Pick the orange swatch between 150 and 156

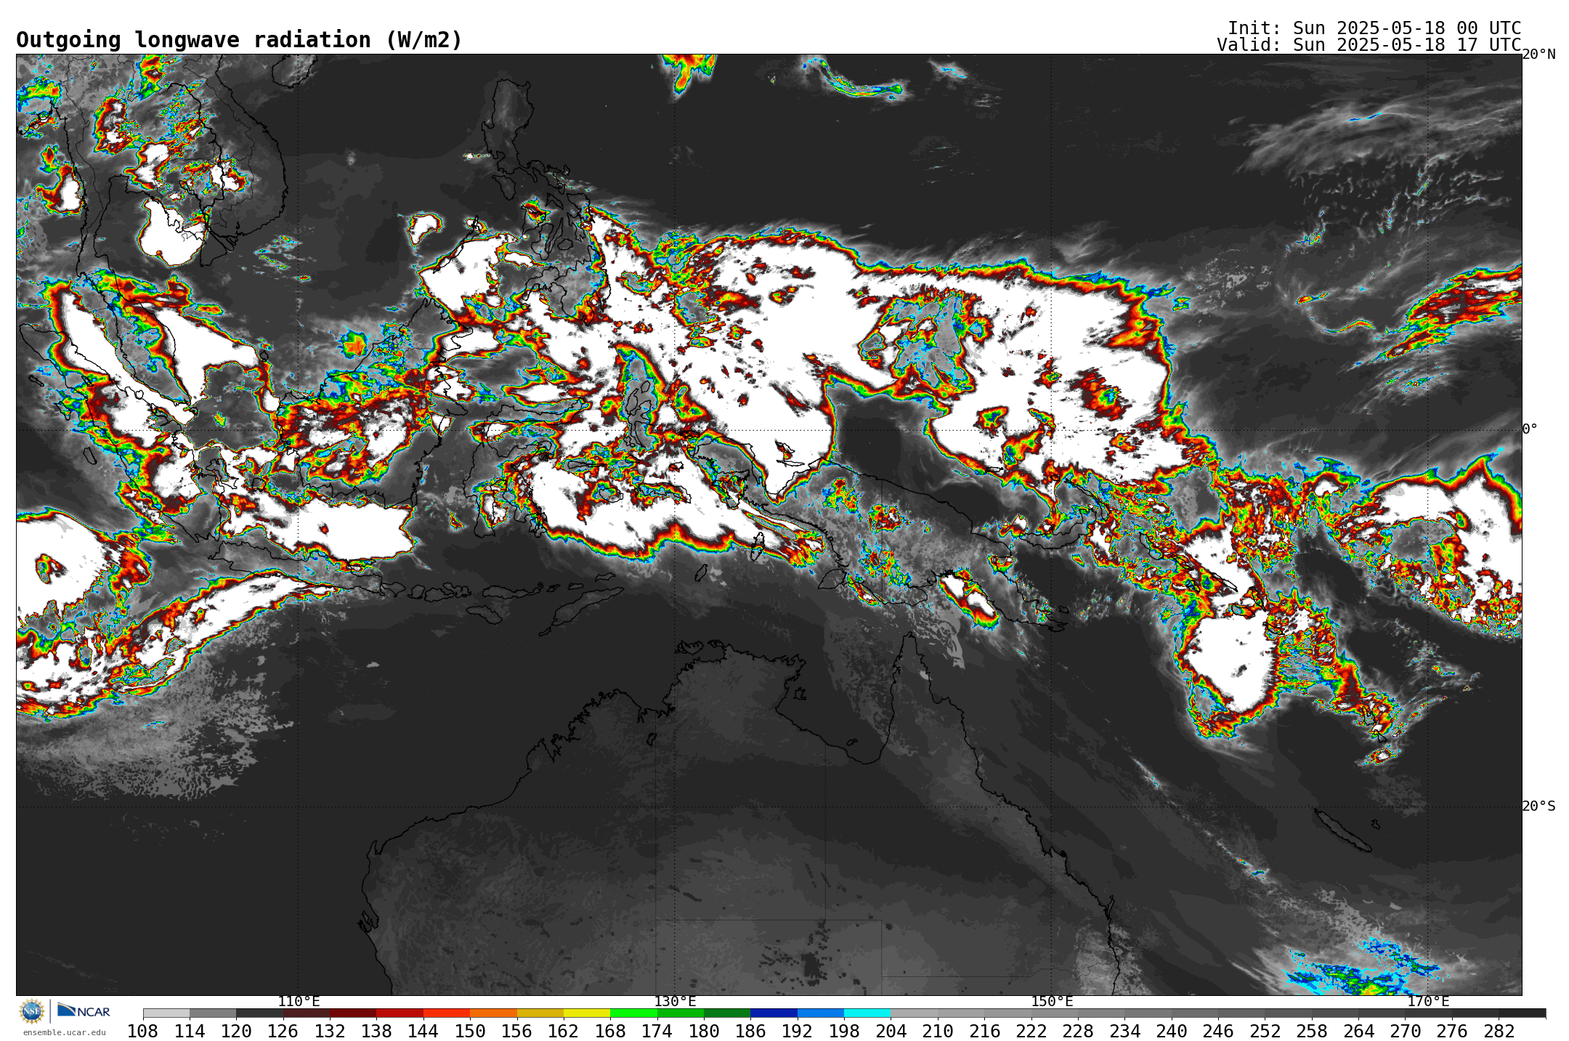[x=493, y=1013]
